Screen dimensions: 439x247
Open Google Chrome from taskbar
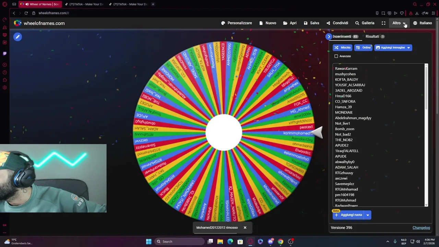pyautogui.click(x=281, y=242)
